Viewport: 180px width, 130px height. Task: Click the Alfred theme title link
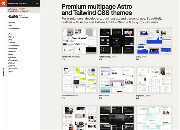102,95
